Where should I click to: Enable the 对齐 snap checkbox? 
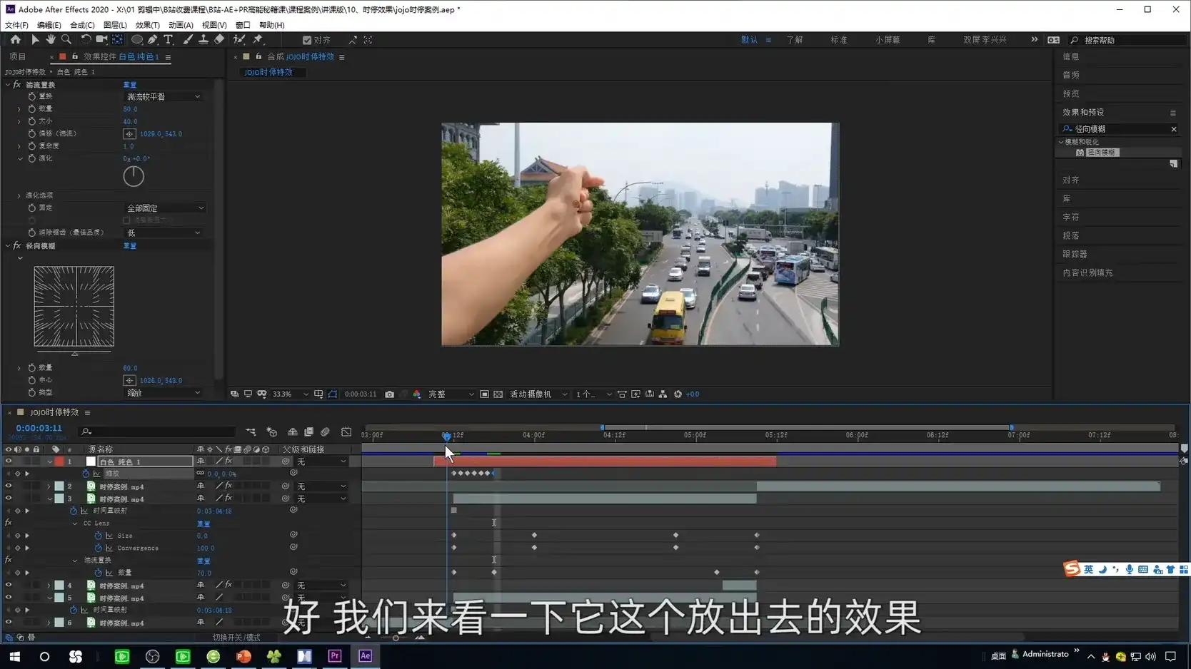pyautogui.click(x=307, y=40)
